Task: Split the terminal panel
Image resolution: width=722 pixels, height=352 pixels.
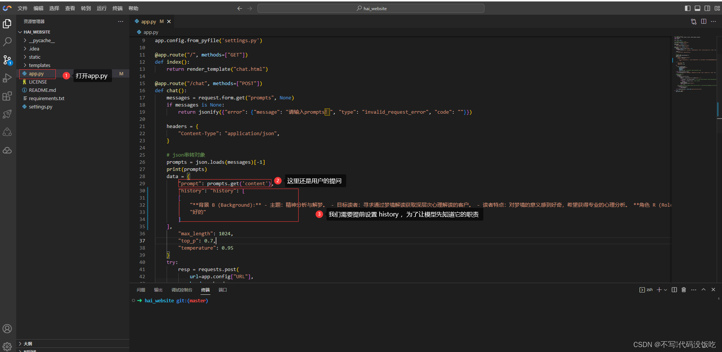Action: (x=674, y=290)
